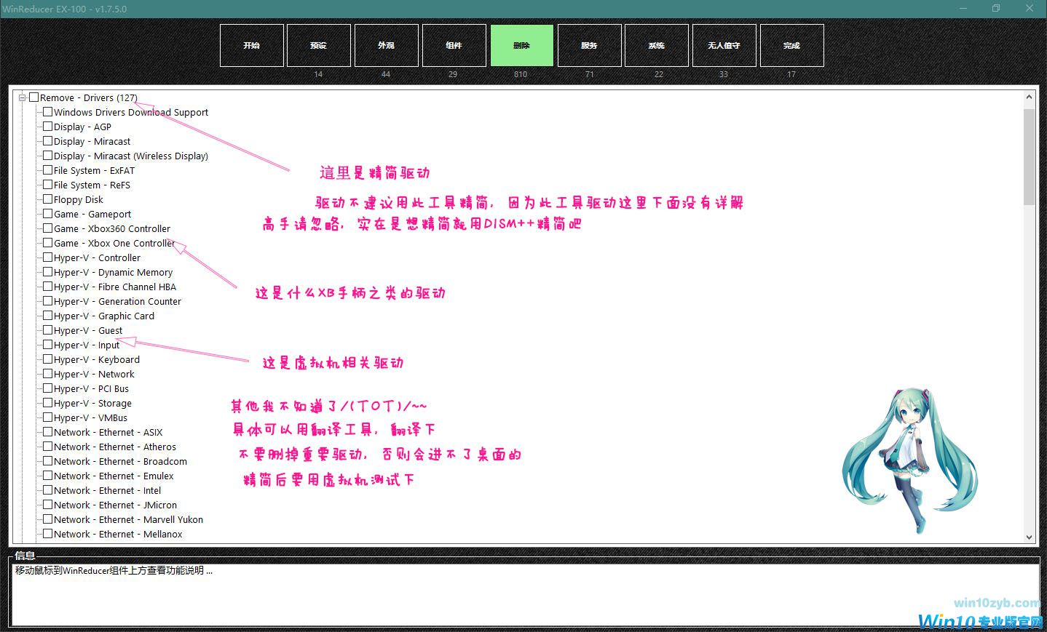This screenshot has width=1047, height=632.
Task: Select the 服务 tab
Action: pyautogui.click(x=589, y=45)
